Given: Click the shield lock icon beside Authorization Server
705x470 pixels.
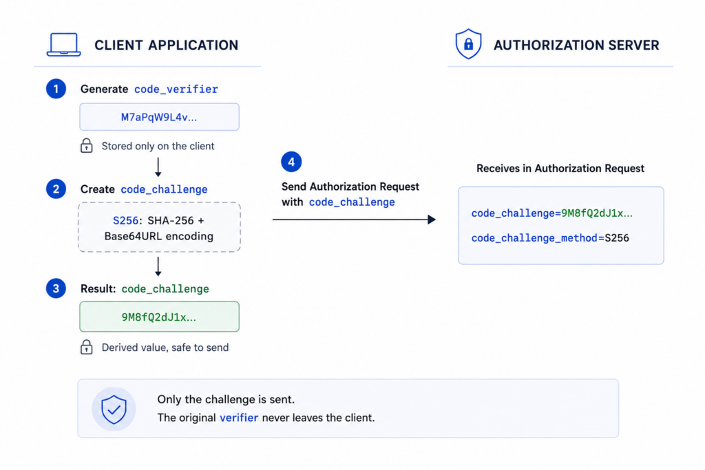Looking at the screenshot, I should click(468, 44).
